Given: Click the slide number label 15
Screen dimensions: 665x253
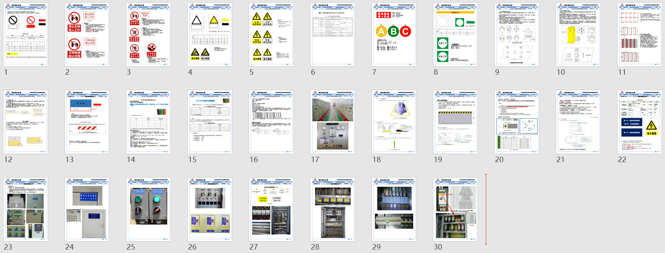Looking at the screenshot, I should pyautogui.click(x=192, y=159).
